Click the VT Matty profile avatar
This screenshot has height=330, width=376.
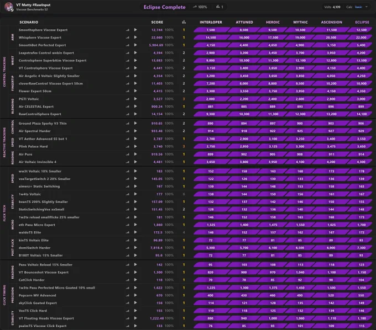tap(9, 7)
